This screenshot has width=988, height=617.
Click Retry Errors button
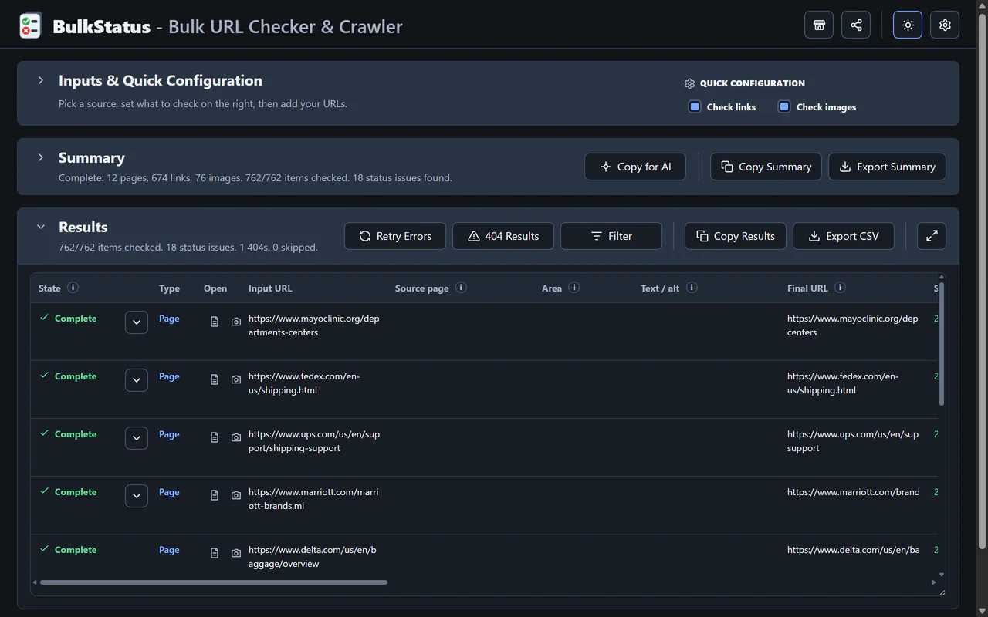point(395,236)
